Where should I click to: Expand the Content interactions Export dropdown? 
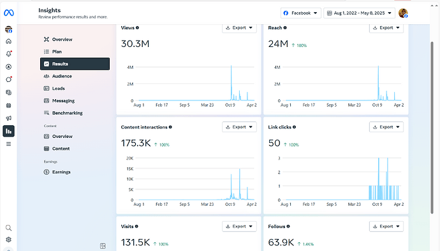[x=239, y=127]
